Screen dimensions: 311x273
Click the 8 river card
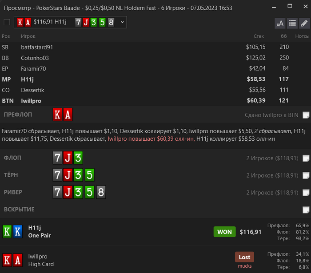pos(101,192)
